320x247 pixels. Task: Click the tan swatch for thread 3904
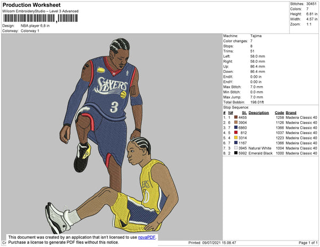pos(236,122)
